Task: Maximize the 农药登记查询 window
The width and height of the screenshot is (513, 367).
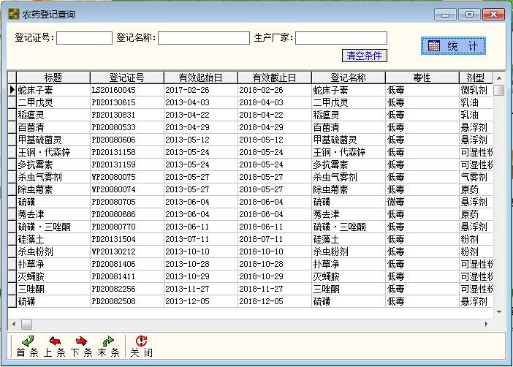Action: (x=469, y=14)
